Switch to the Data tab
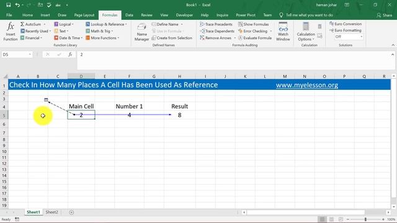Viewport: 397px width, 223px height. coord(129,15)
